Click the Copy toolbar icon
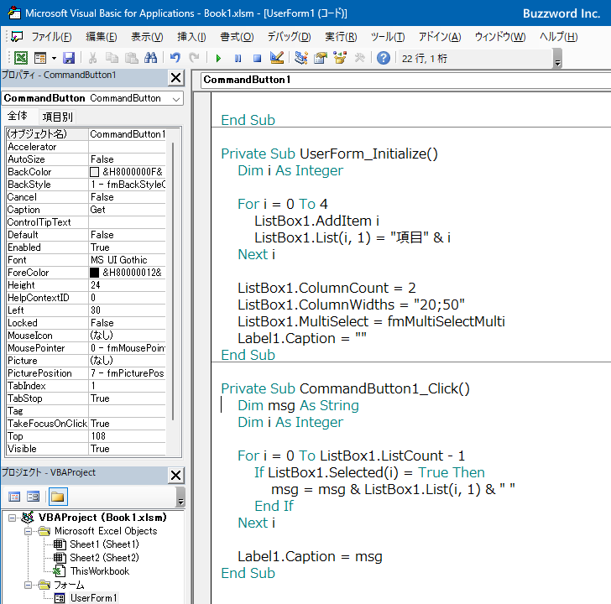This screenshot has width=611, height=604. pyautogui.click(x=112, y=59)
